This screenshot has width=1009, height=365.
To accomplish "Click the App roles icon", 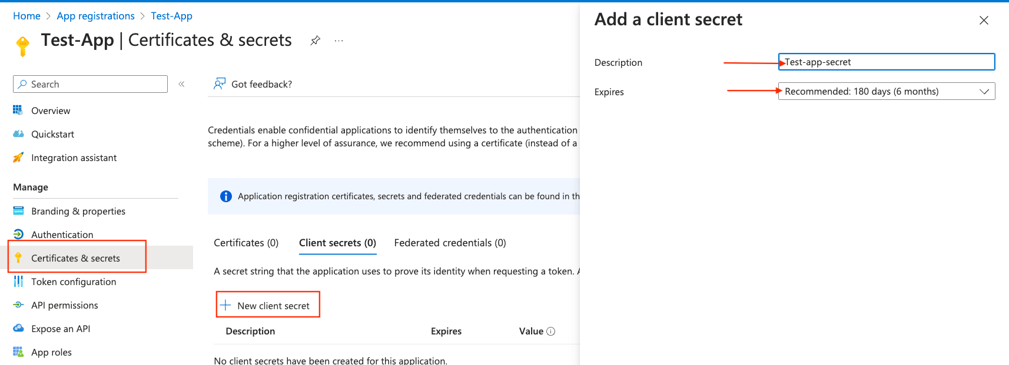I will coord(18,352).
